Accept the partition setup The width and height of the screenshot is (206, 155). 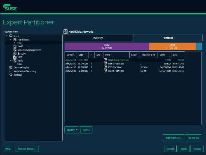pyautogui.click(x=197, y=149)
